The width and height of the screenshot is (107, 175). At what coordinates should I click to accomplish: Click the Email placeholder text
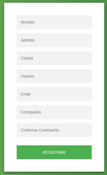(x=26, y=94)
